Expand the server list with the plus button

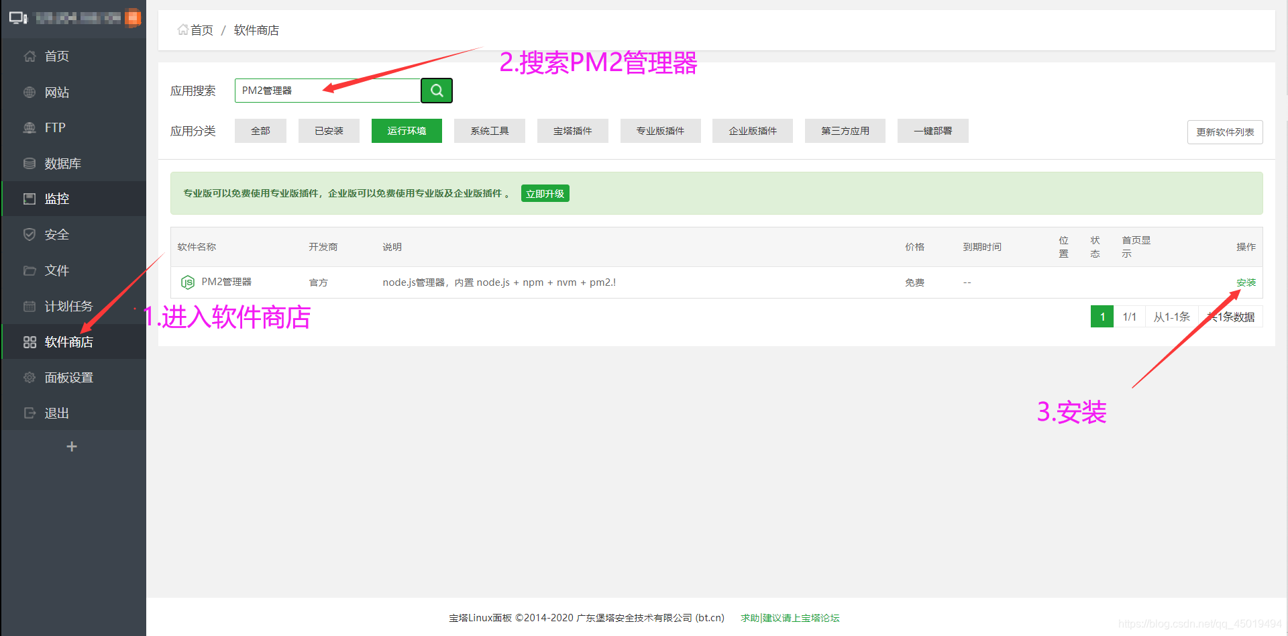tap(72, 445)
